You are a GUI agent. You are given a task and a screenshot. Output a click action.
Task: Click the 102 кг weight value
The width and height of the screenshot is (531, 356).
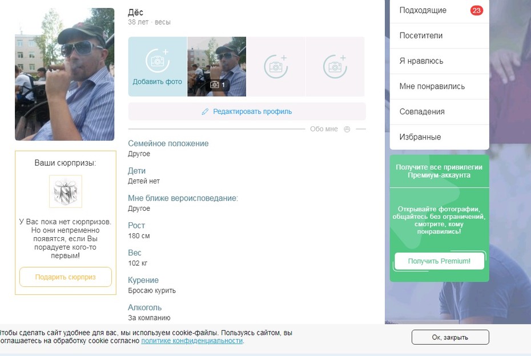point(138,263)
